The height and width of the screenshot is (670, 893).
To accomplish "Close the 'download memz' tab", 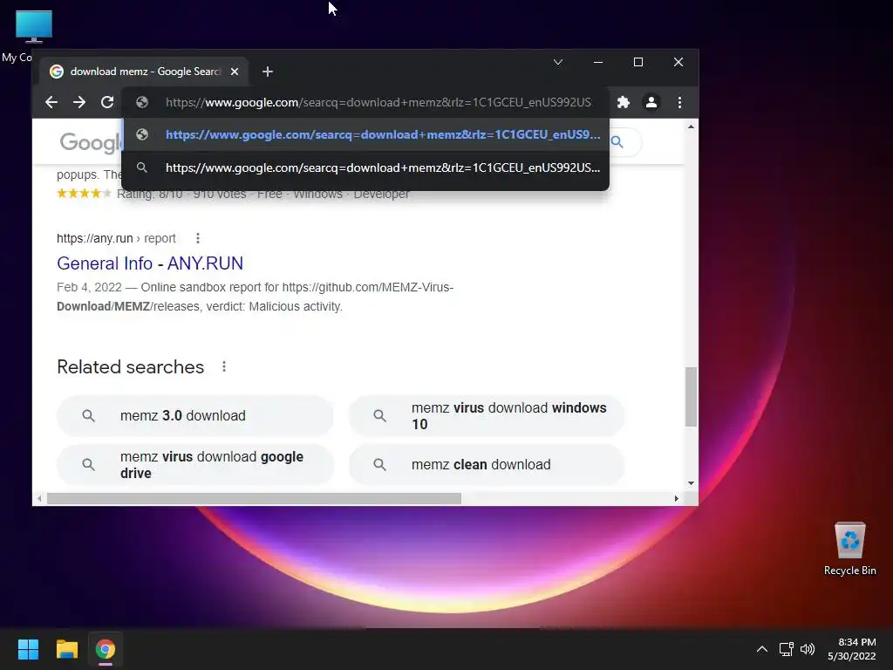I will coord(234,72).
